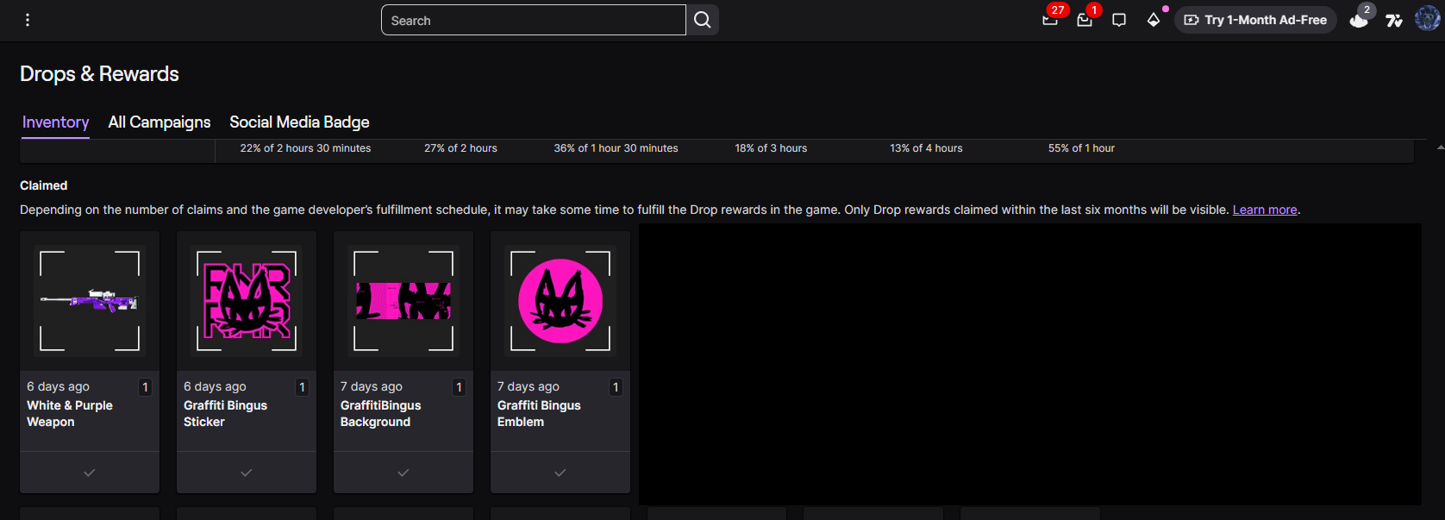Screen dimensions: 1445x520
Task: Follow the Learn more link
Action: click(x=1265, y=210)
